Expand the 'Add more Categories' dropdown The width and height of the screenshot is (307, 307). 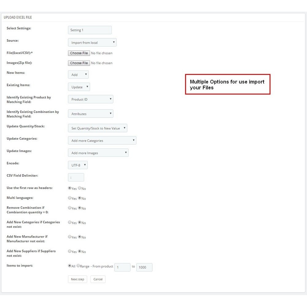[102, 141]
